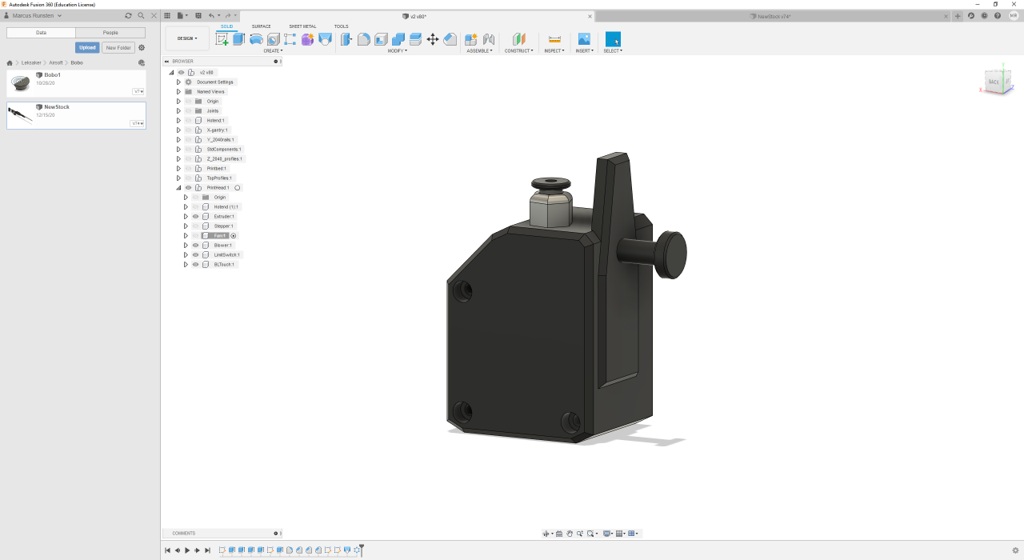Open the ASSEMBLE menu
The image size is (1024, 560).
coord(480,50)
